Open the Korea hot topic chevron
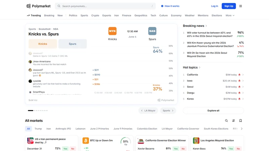 click(x=243, y=99)
